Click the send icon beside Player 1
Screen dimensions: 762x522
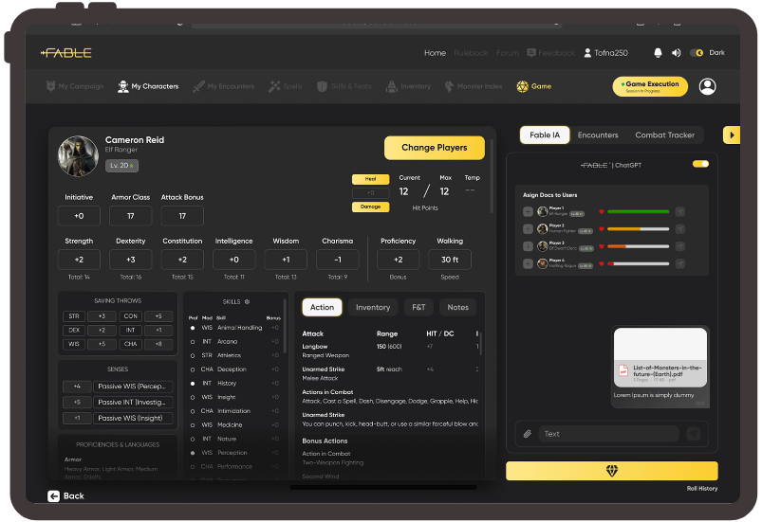(x=680, y=212)
